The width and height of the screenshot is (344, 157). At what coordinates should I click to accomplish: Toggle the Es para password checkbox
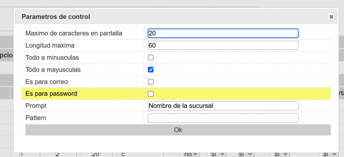pos(151,94)
